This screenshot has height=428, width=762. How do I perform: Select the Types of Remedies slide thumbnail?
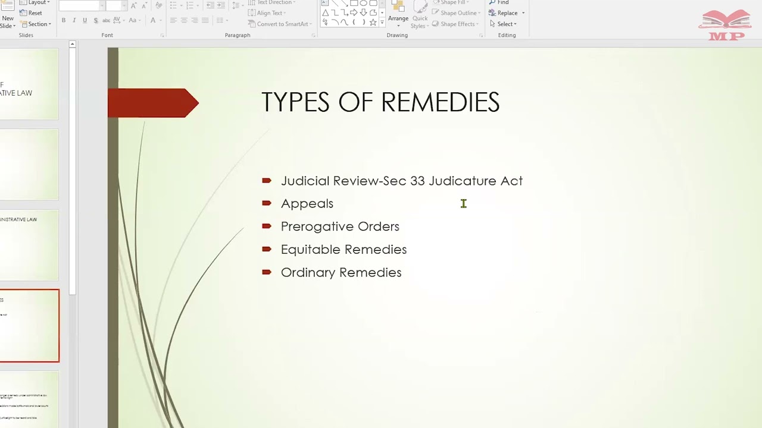click(x=29, y=326)
